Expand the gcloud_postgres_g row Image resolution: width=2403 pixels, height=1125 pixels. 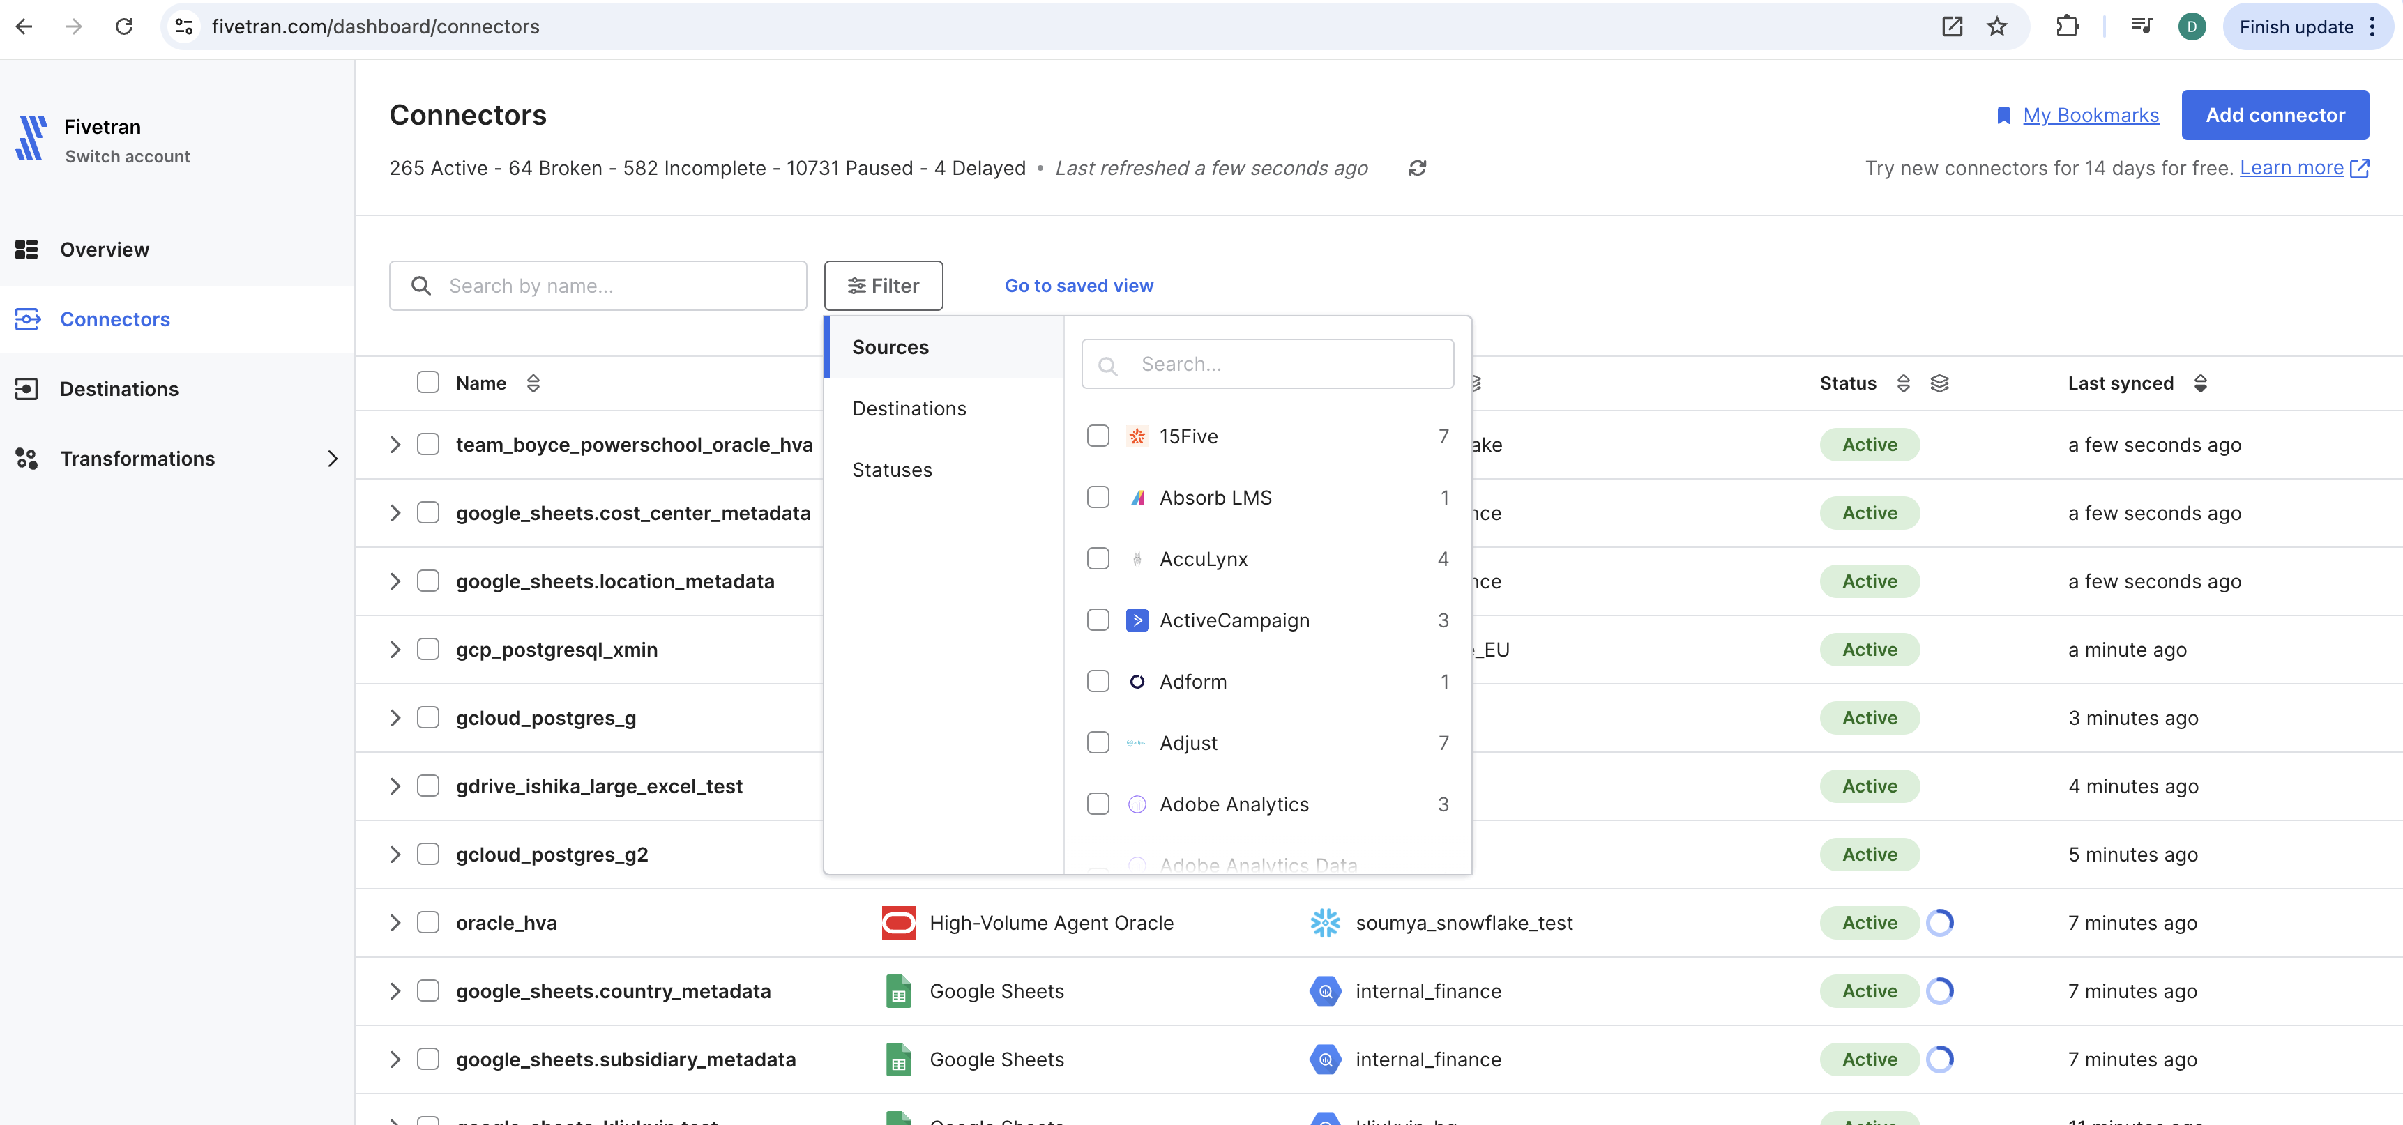(x=395, y=719)
